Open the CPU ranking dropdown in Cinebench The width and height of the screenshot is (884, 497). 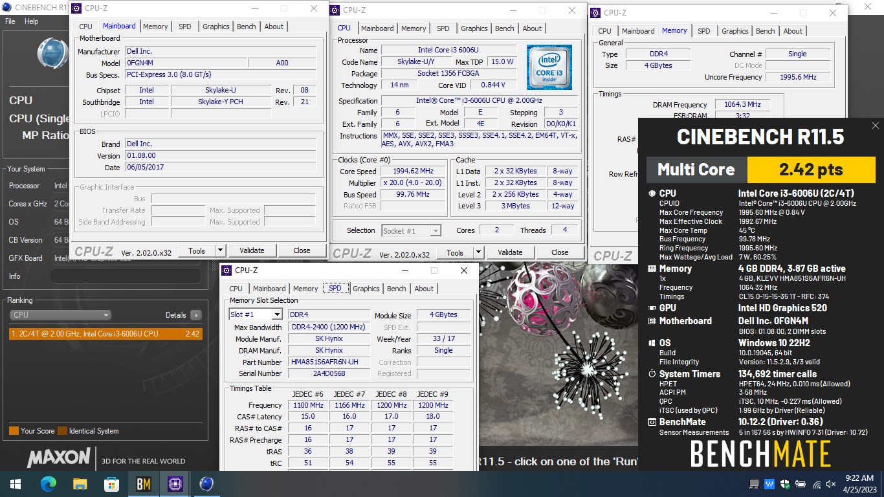[60, 315]
